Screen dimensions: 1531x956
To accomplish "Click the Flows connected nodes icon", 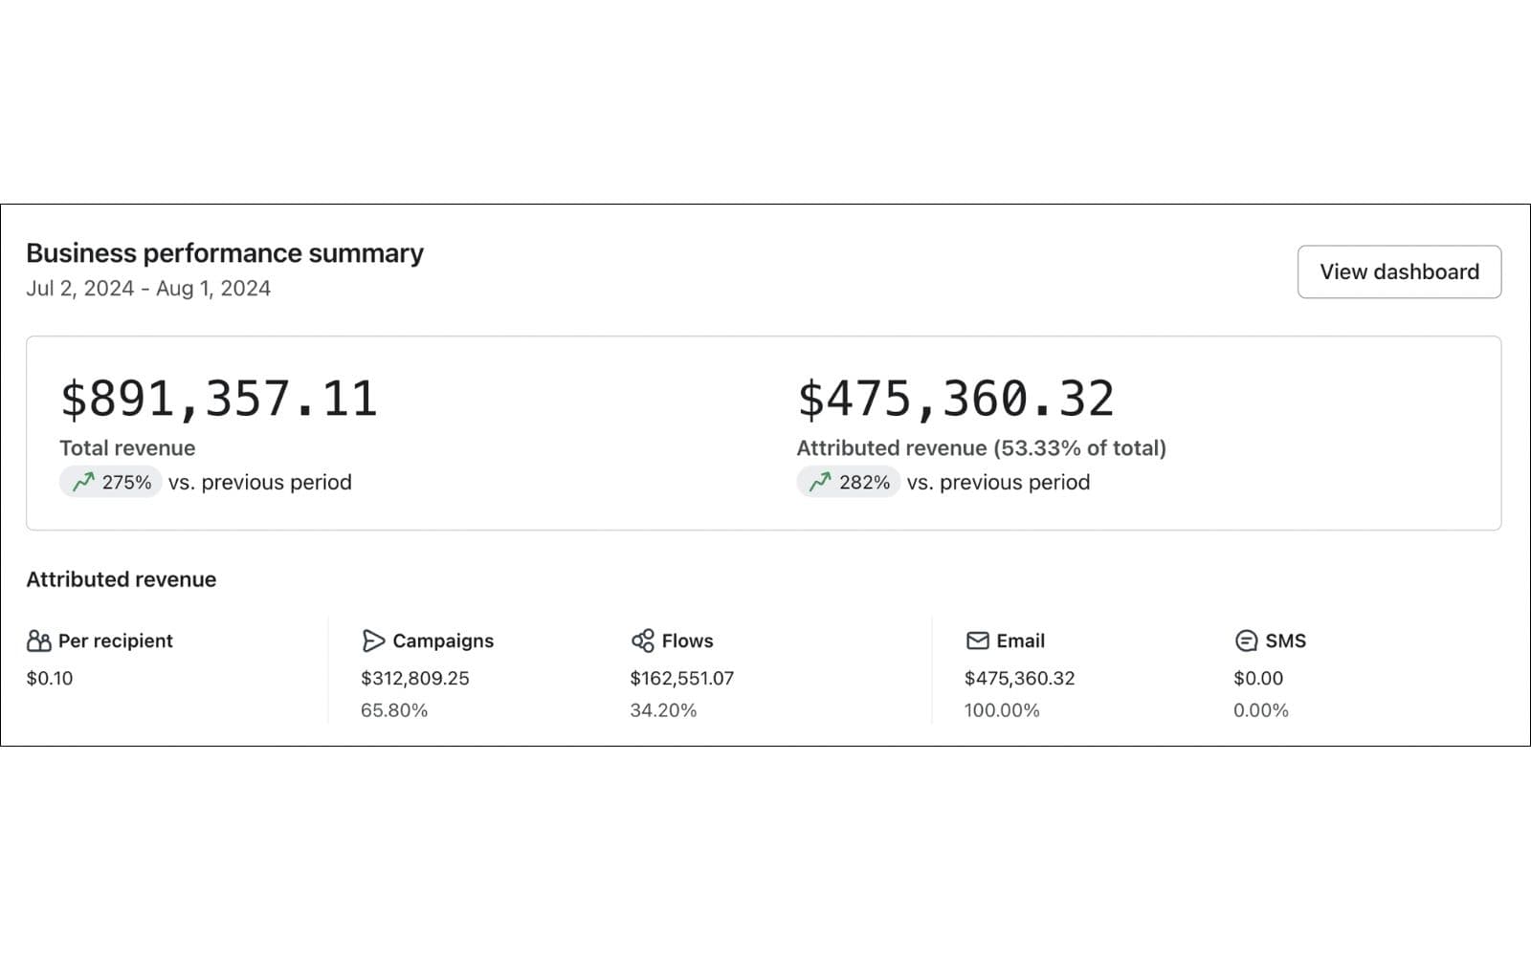I will 643,641.
